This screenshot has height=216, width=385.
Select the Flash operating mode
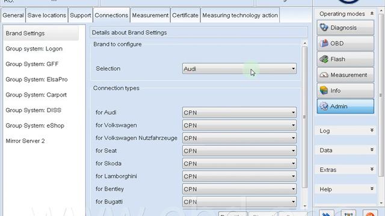(x=345, y=59)
